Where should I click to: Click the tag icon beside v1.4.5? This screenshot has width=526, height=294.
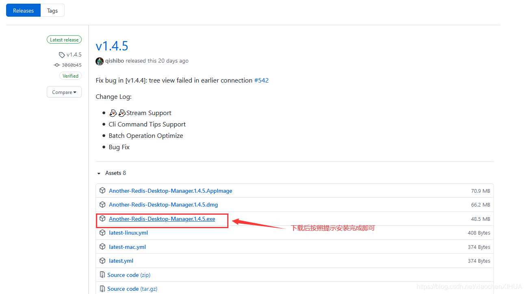point(62,55)
